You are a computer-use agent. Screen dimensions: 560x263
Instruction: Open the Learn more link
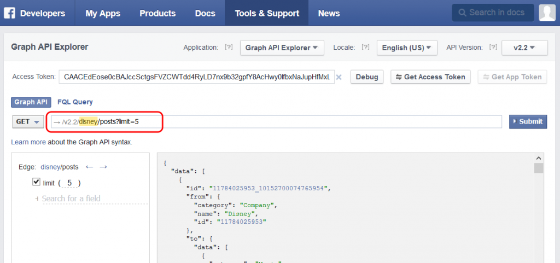28,142
